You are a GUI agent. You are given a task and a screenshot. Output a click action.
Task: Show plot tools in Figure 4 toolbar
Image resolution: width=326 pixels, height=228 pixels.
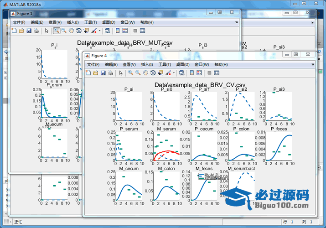coord(217,73)
